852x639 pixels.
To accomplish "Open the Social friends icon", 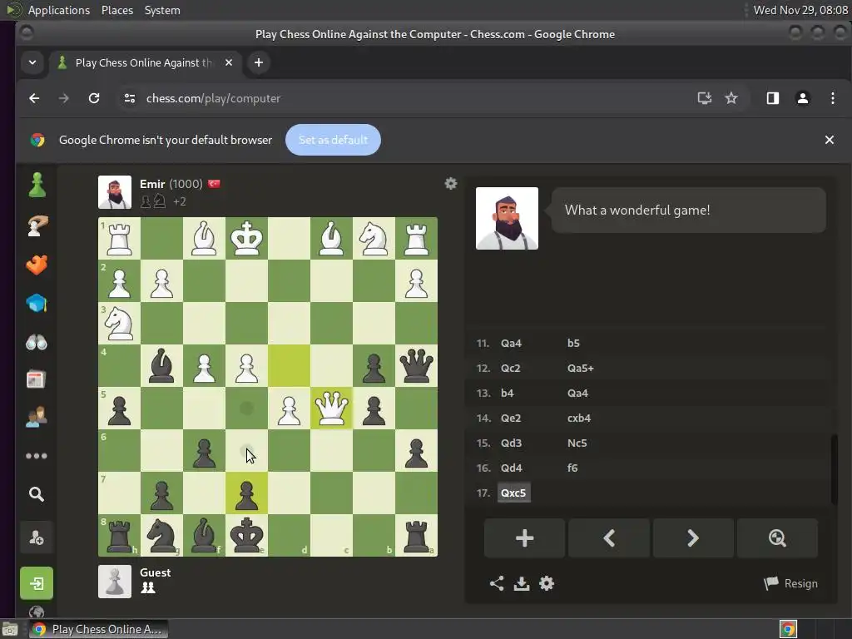I will coord(37,417).
